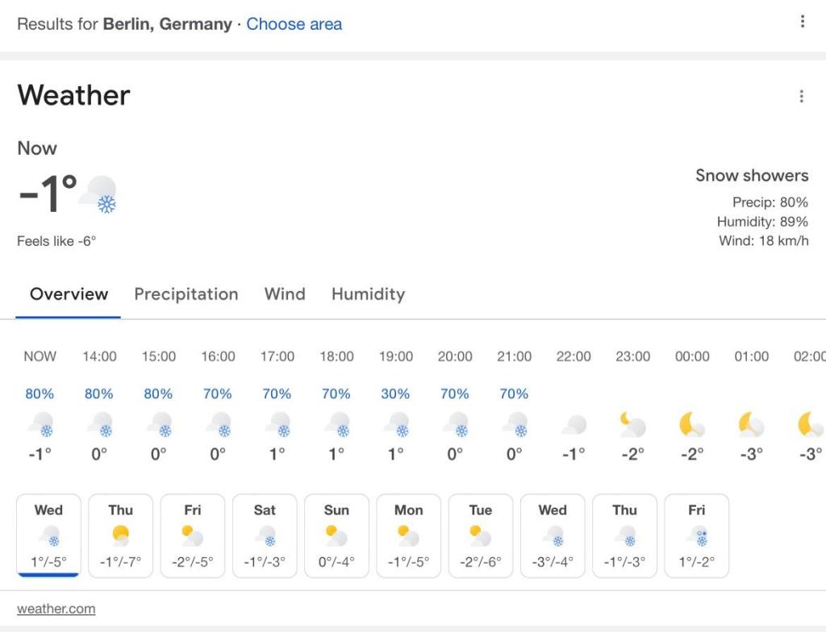Open the three-dot menu beside Results for Berlin

[803, 22]
